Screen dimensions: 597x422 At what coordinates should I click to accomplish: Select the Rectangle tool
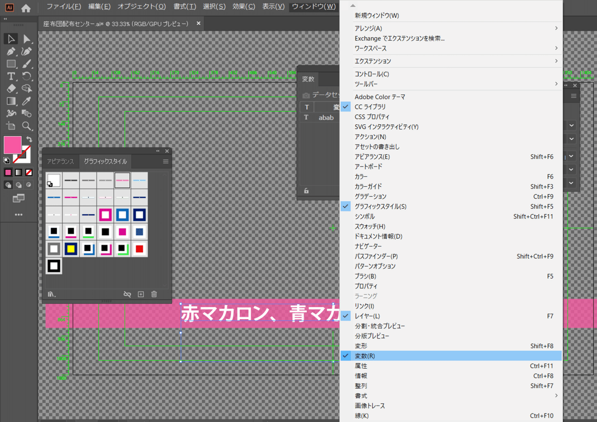pyautogui.click(x=11, y=64)
